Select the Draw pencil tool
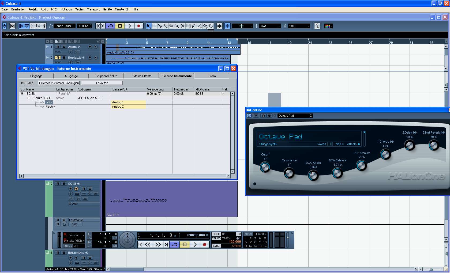Image resolution: width=450 pixels, height=273 pixels. (194, 26)
